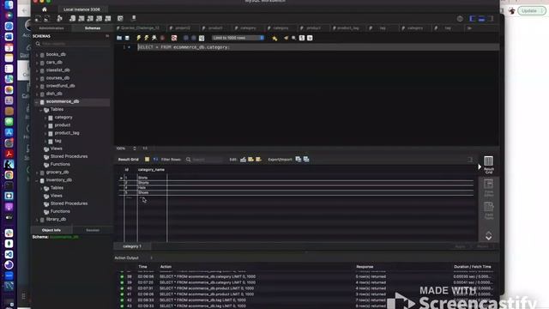Viewport: 549px width, 309px height.
Task: Explain the current statement icon
Action: (154, 38)
